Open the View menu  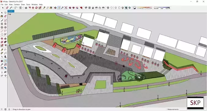(11, 4)
